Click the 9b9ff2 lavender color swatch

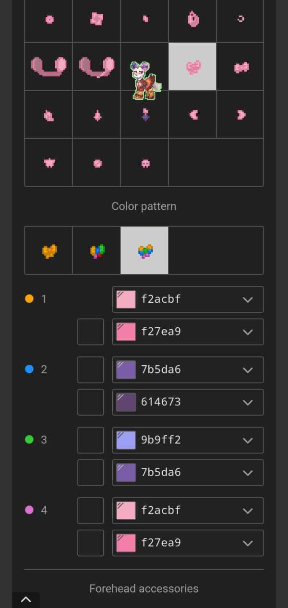tap(126, 440)
